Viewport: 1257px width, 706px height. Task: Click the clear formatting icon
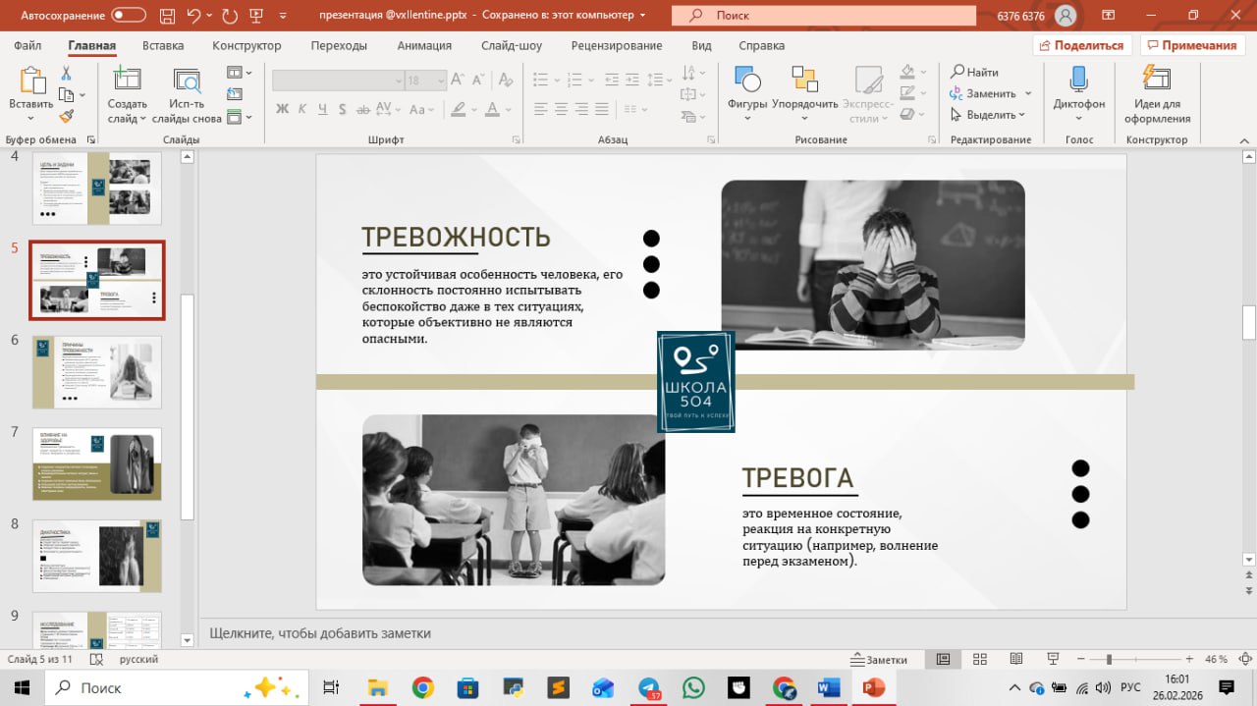507,81
